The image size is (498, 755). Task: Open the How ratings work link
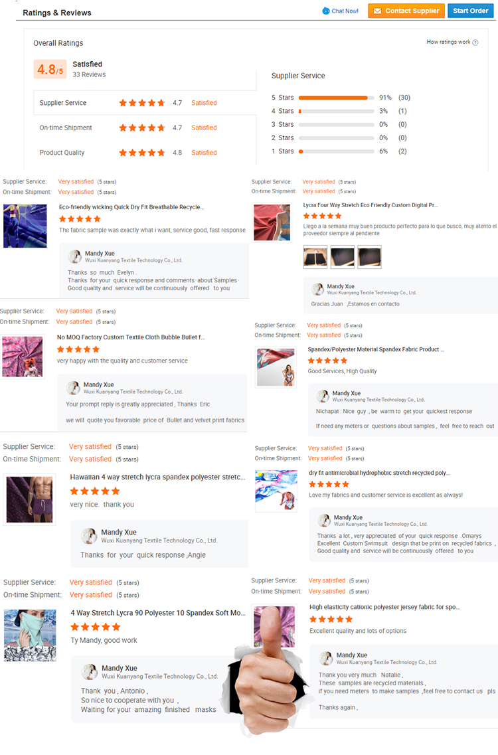(x=448, y=42)
